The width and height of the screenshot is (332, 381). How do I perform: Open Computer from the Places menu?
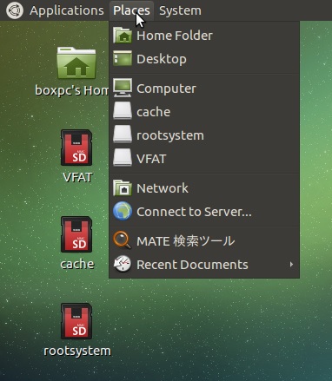(x=204, y=89)
